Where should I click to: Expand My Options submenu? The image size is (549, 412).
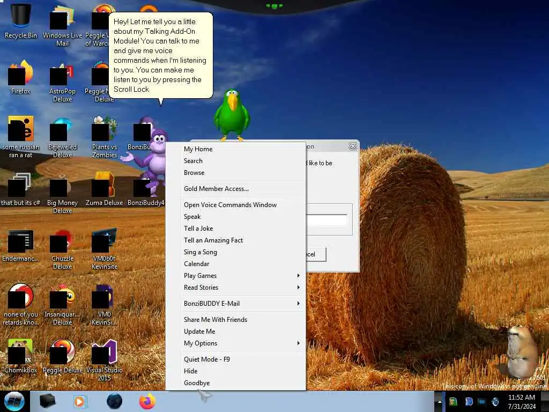coord(236,343)
